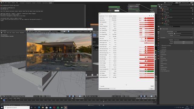Click the properties panel pin icon
Viewport: 194px width, 109px height.
[192, 29]
